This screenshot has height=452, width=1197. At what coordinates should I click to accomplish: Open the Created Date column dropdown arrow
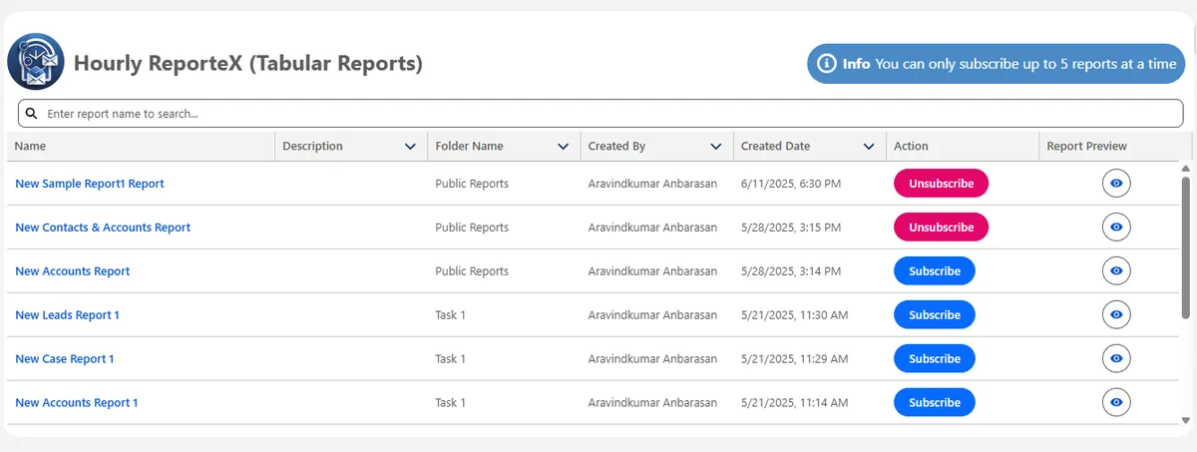pyautogui.click(x=869, y=147)
